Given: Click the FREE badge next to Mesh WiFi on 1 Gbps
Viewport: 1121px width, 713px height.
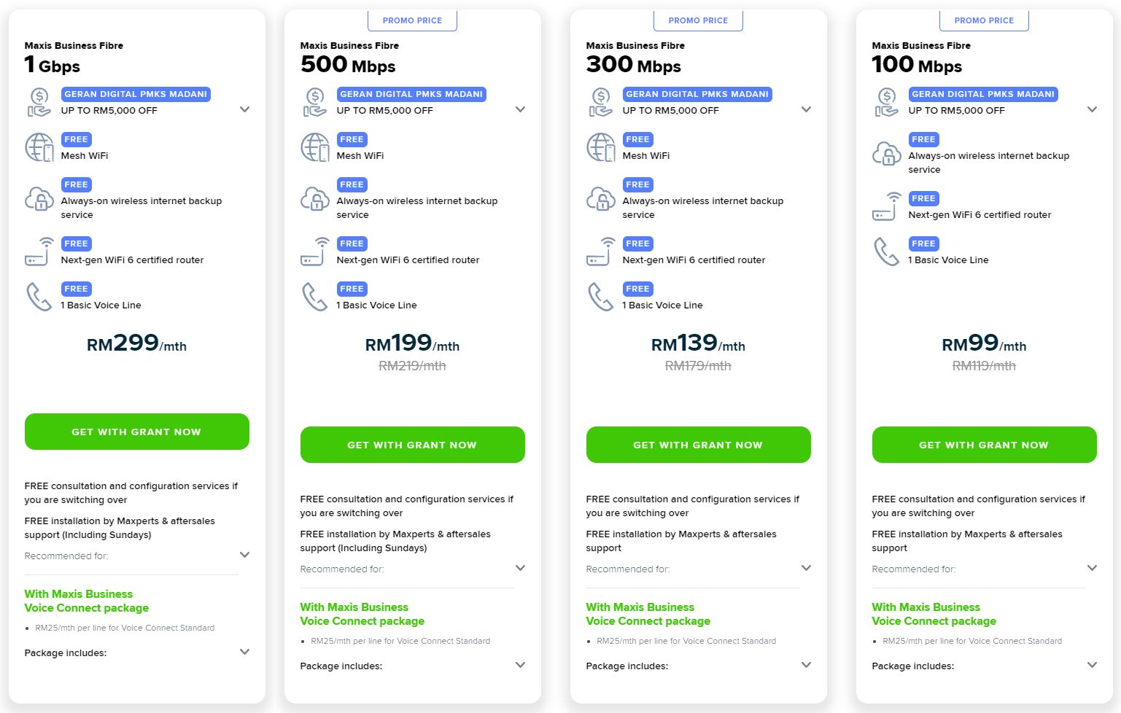Looking at the screenshot, I should (x=76, y=139).
